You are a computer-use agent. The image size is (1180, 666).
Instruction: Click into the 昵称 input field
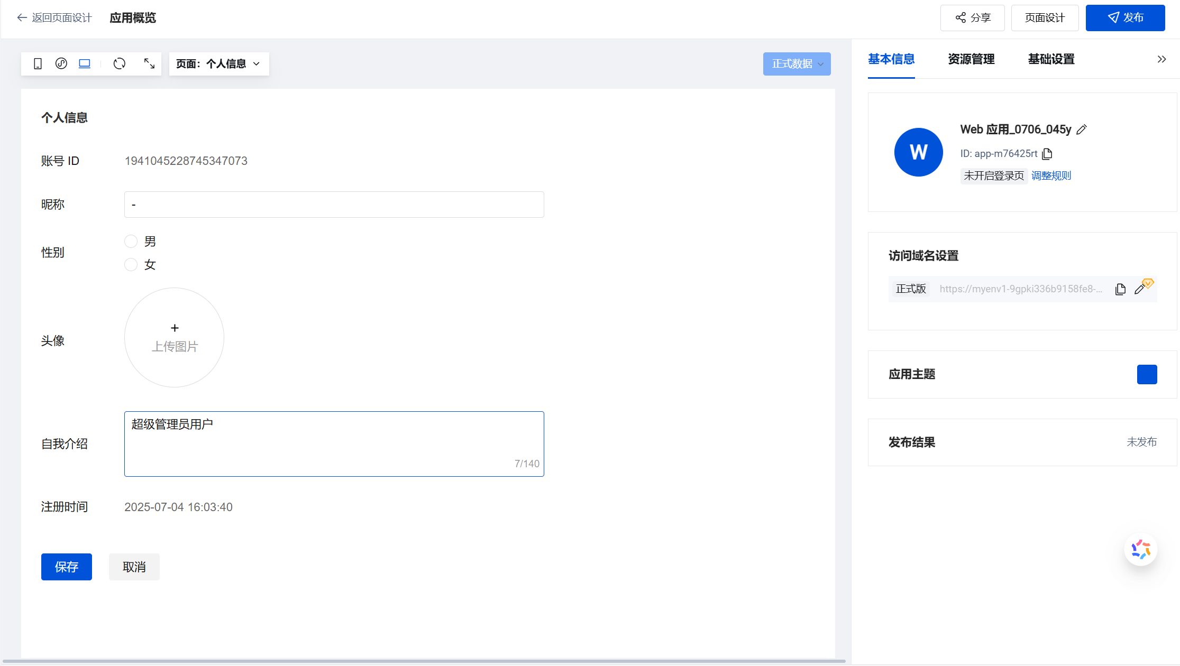(334, 205)
